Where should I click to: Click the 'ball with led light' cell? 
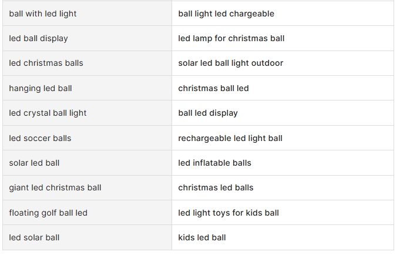pos(88,14)
